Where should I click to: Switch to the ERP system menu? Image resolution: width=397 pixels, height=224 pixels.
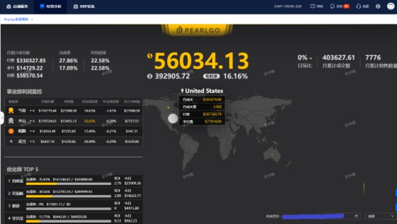(84, 7)
